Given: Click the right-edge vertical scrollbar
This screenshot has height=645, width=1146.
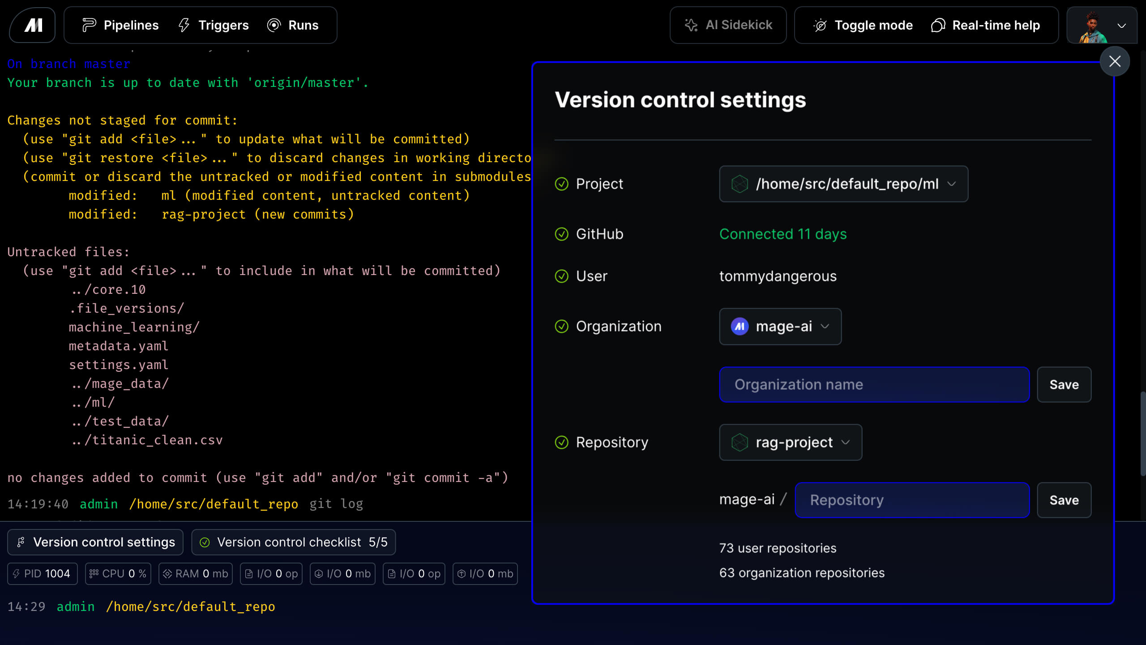Looking at the screenshot, I should (x=1142, y=434).
